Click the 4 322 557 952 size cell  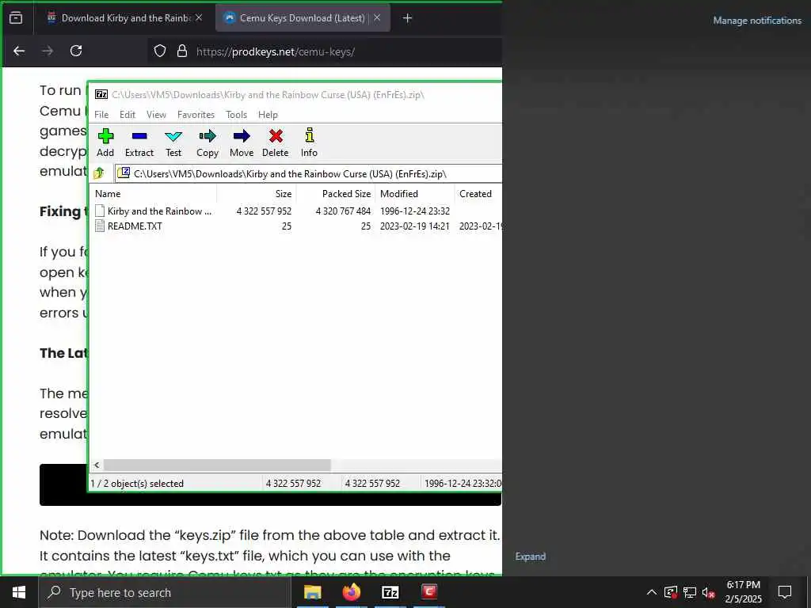click(264, 211)
